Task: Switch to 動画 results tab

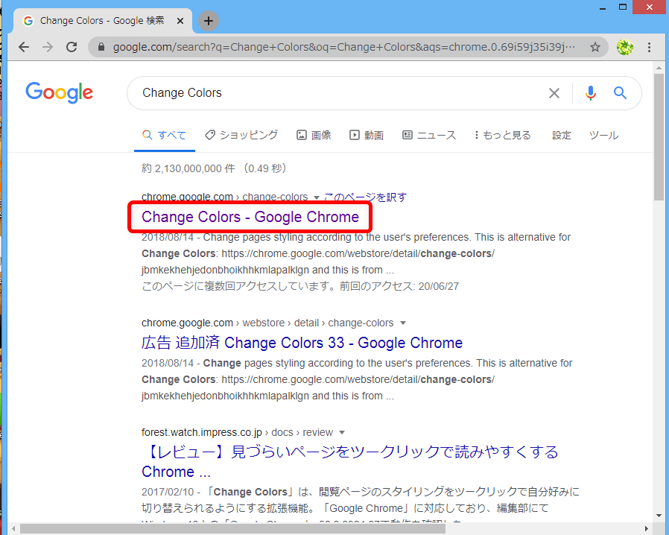Action: click(367, 136)
